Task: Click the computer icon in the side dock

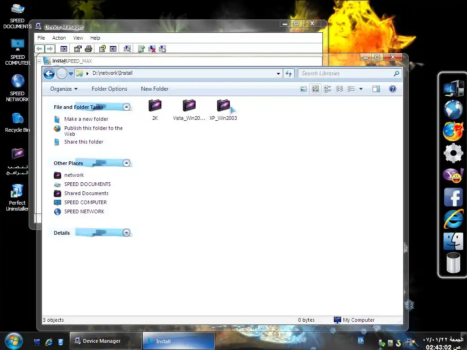Action: [x=453, y=88]
